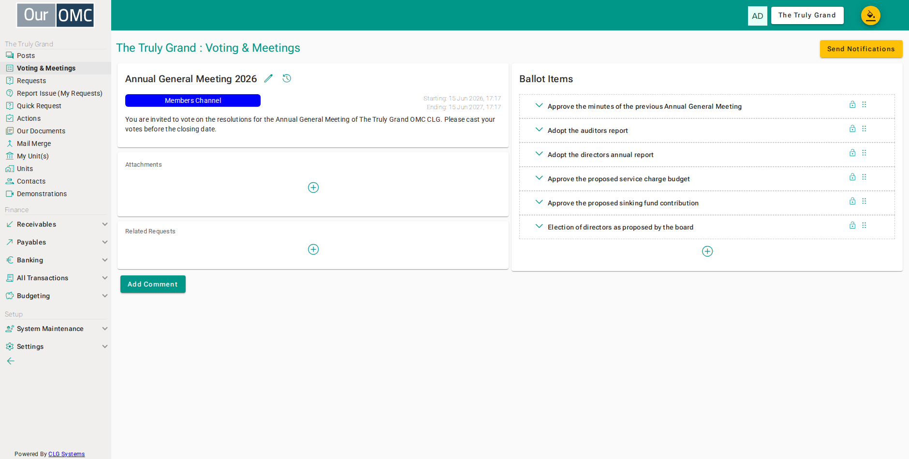Screen dimensions: 909x459
Task: Edit the Annual General Meeting 2026 title pencil icon
Action: (268, 78)
